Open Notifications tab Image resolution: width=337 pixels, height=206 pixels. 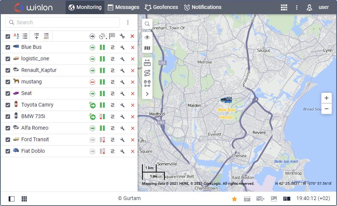coord(203,7)
